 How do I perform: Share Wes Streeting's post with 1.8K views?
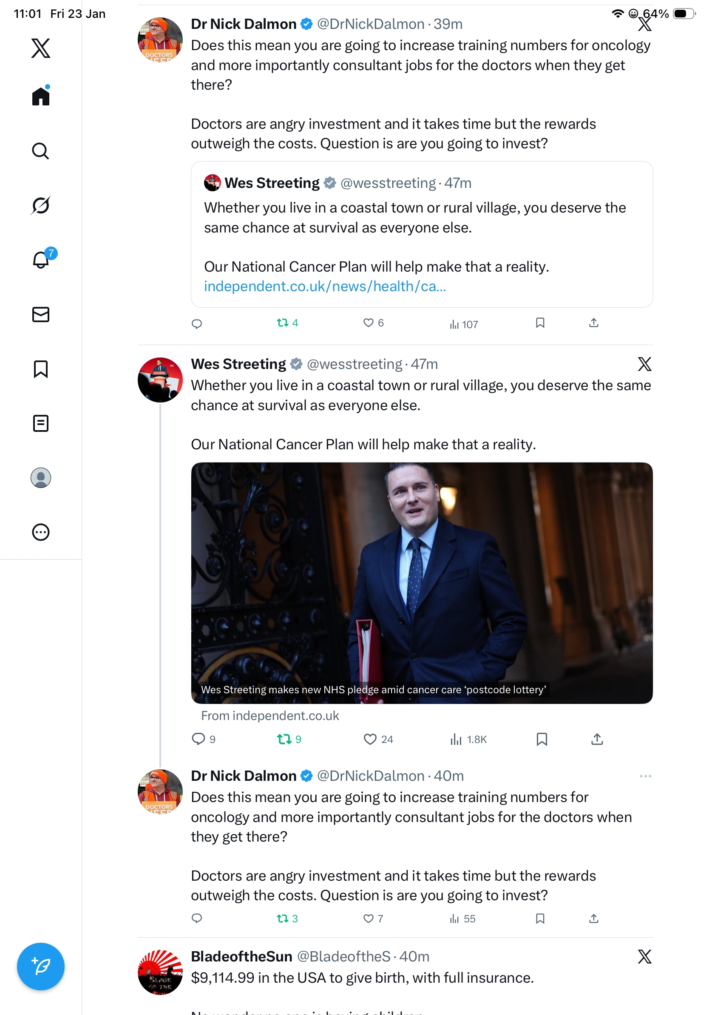(597, 739)
